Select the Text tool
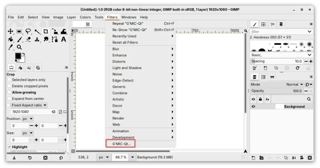 64,39
